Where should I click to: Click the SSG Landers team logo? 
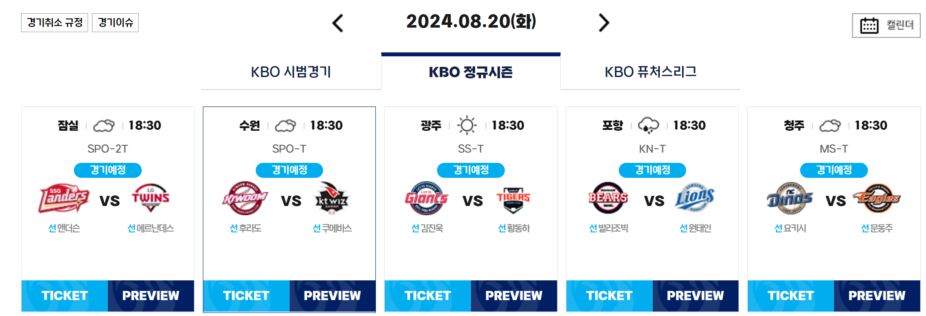coord(64,198)
